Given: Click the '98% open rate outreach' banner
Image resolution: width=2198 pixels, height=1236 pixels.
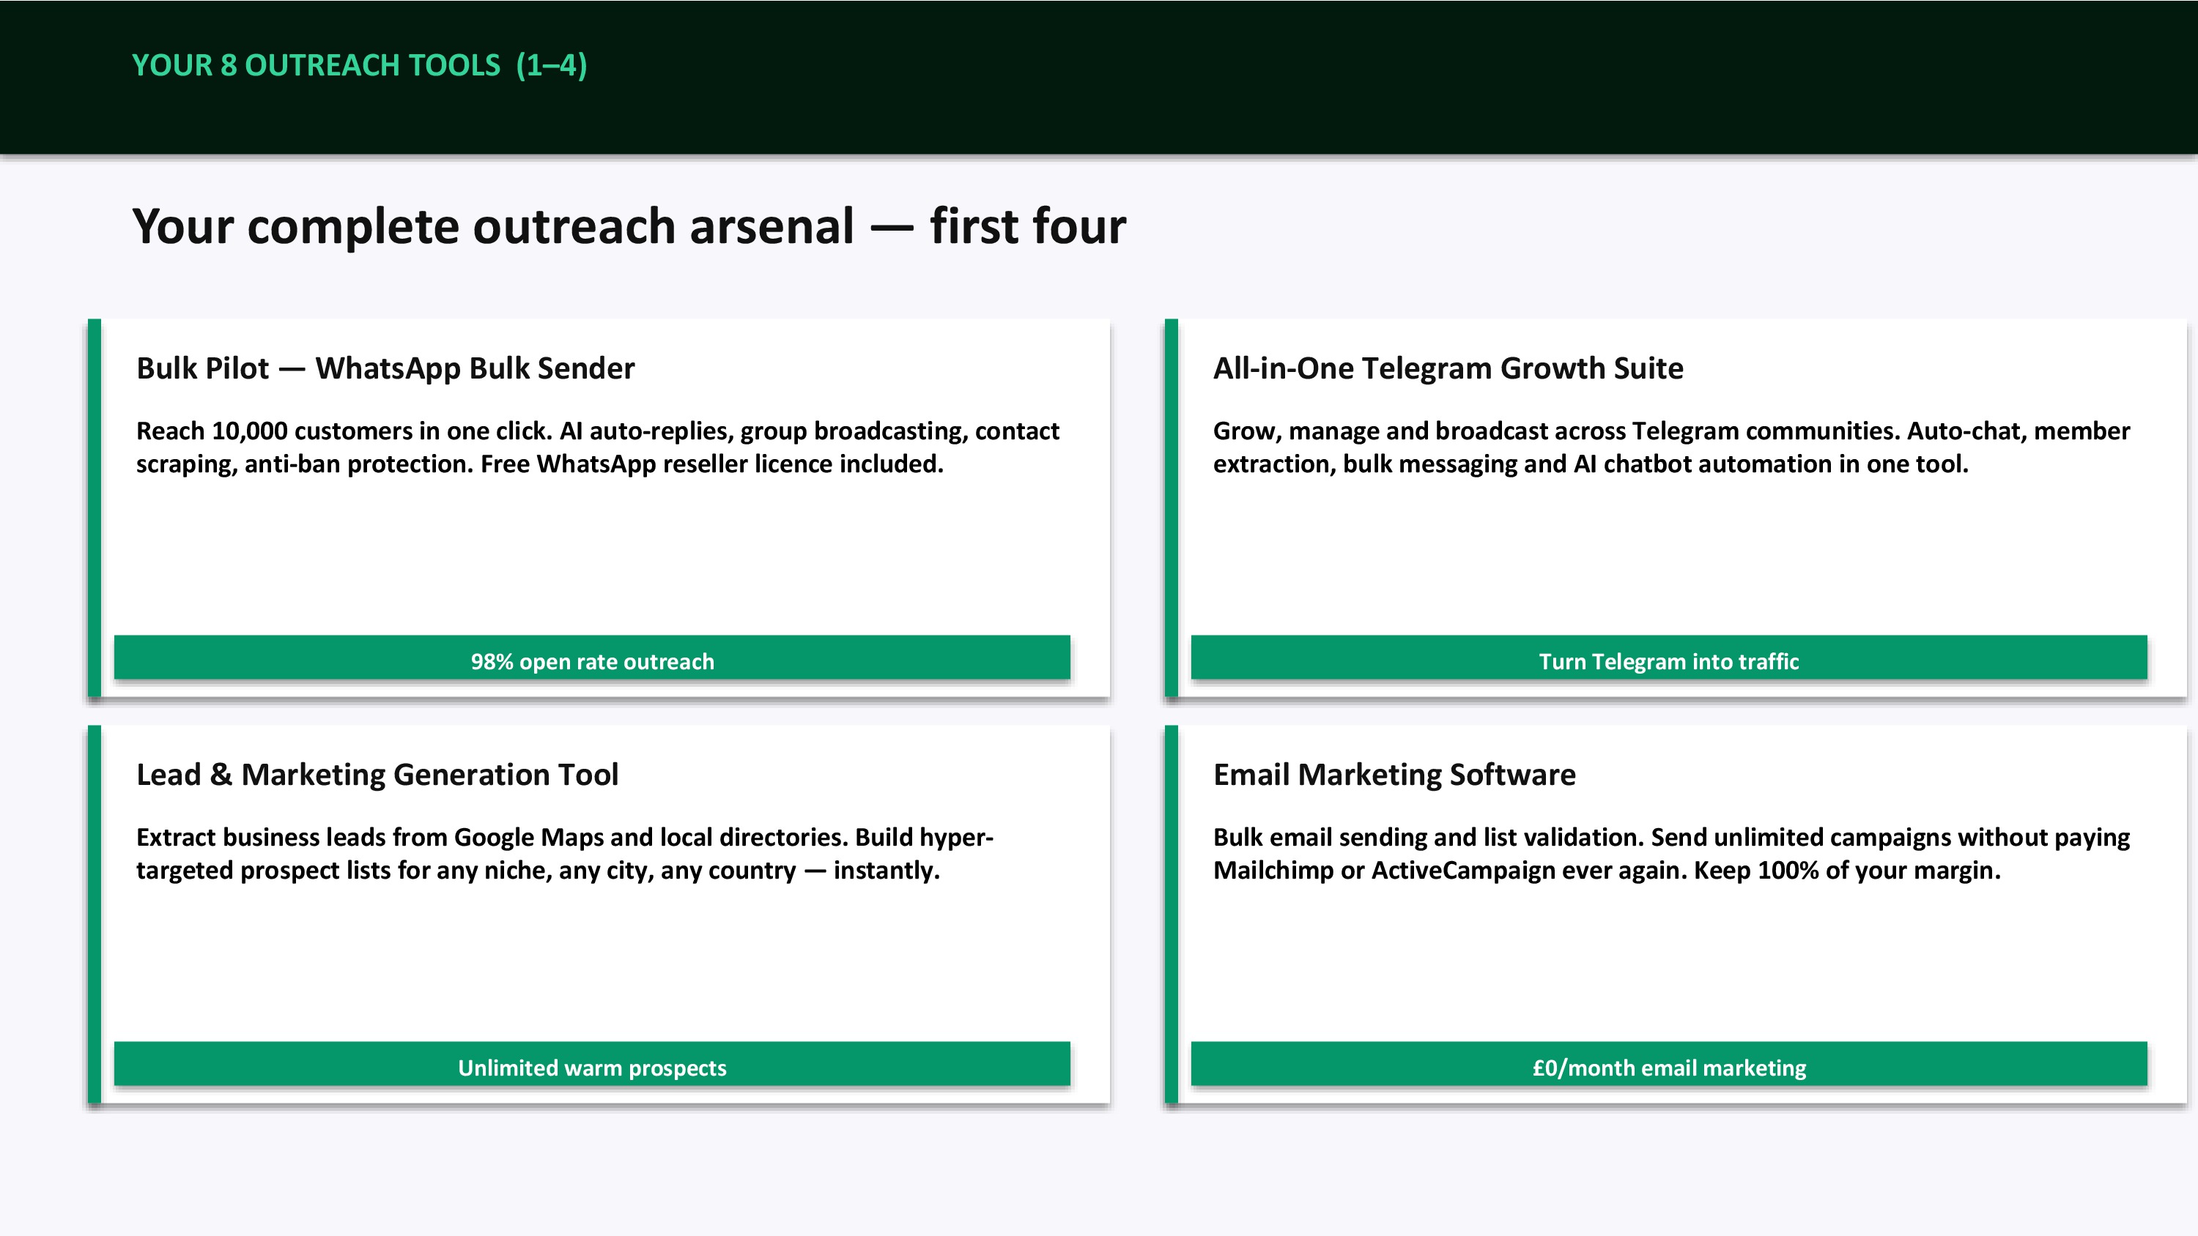Looking at the screenshot, I should 591,658.
